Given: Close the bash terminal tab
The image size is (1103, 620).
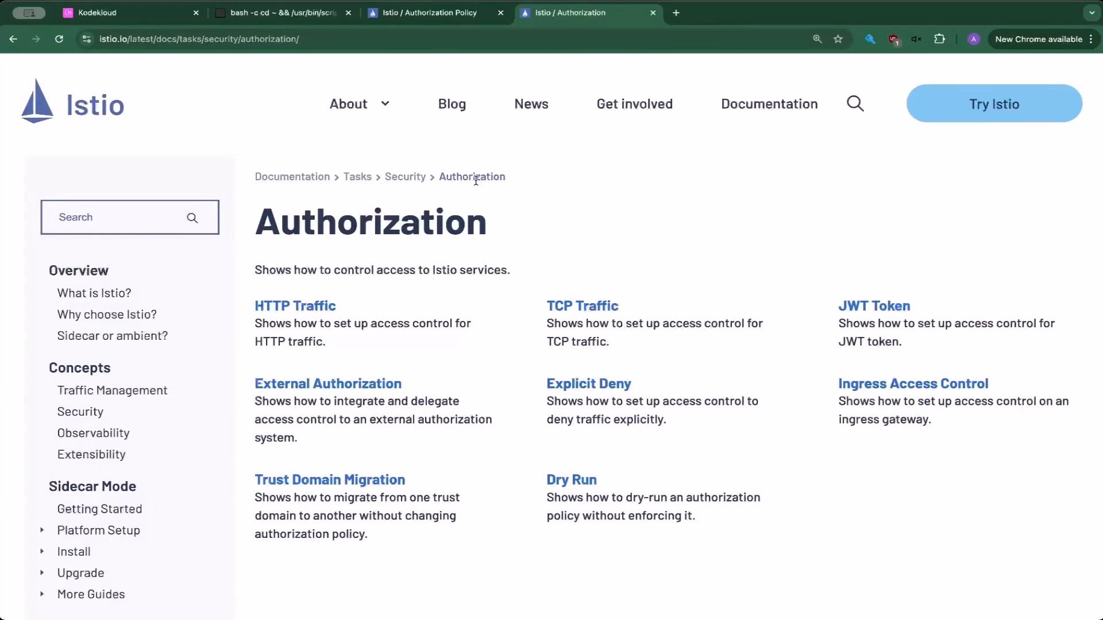Looking at the screenshot, I should (x=348, y=13).
